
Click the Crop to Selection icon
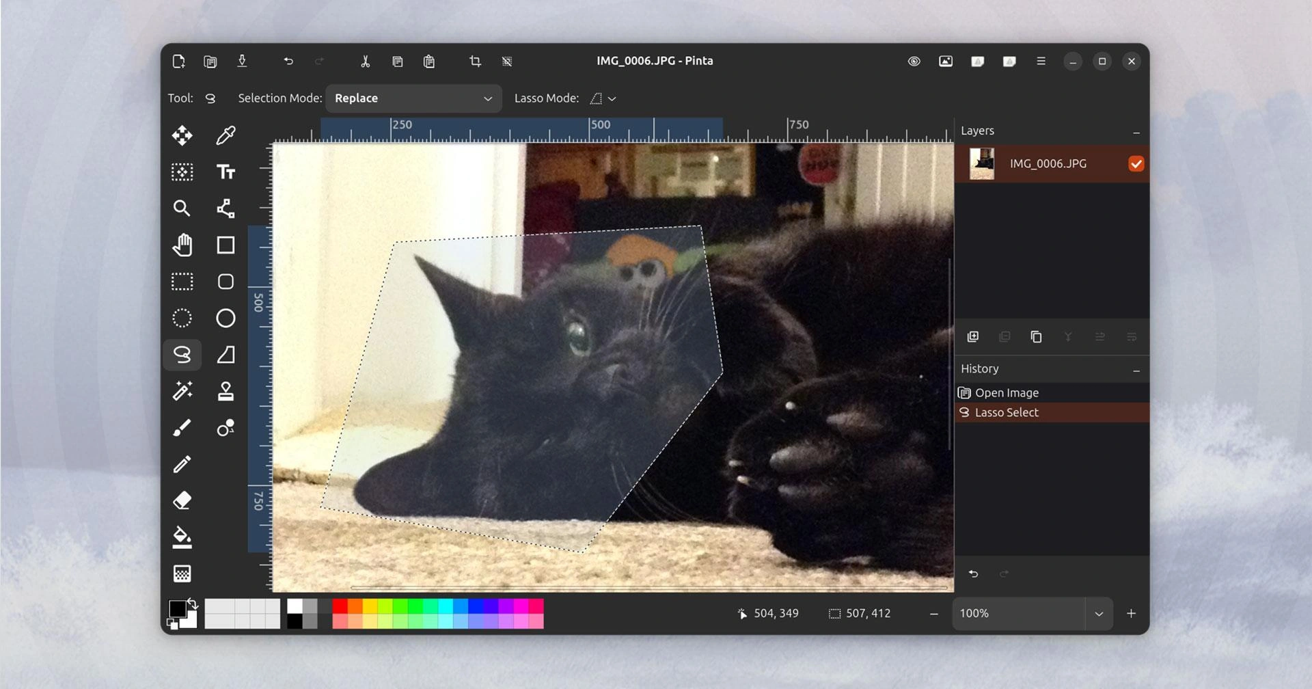(x=475, y=62)
